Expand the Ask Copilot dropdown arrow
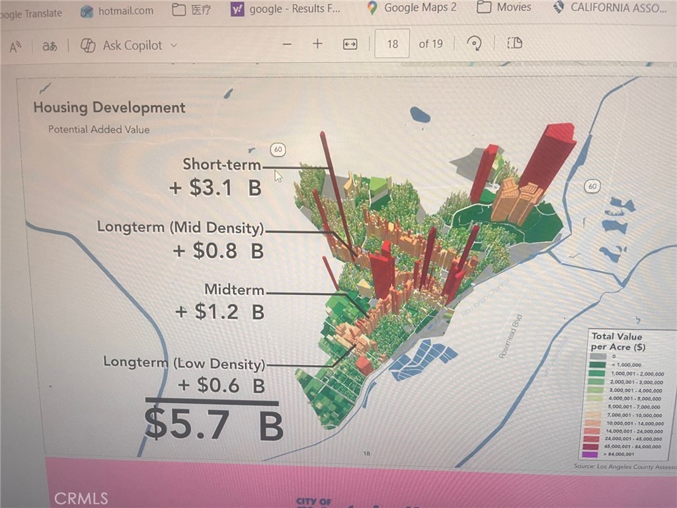Screen dimensions: 677x508 click(174, 46)
